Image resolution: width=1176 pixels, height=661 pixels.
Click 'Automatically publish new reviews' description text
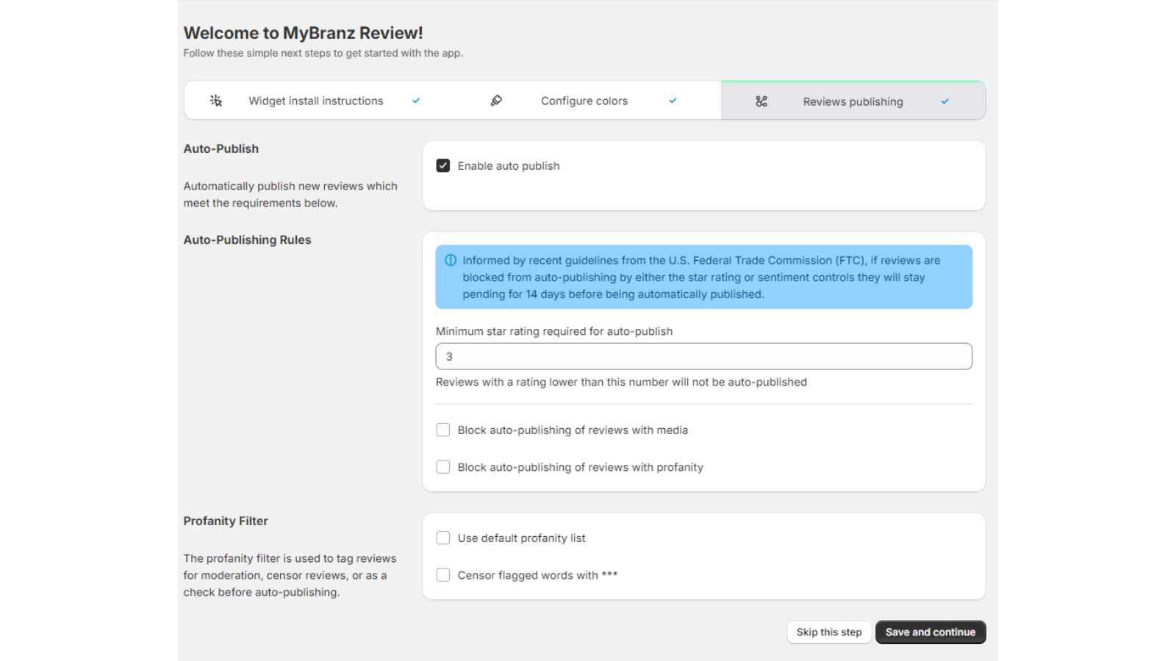pos(290,195)
